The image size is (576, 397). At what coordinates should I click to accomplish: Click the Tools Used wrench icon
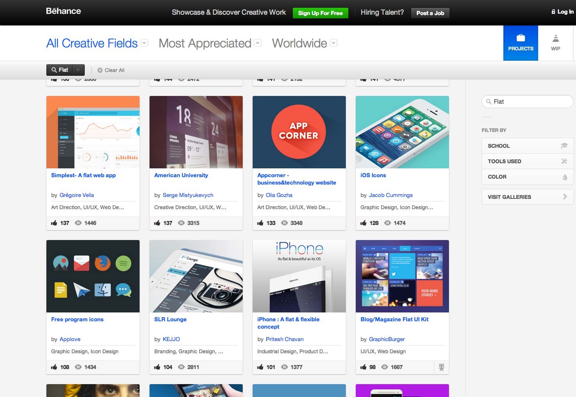(x=564, y=161)
